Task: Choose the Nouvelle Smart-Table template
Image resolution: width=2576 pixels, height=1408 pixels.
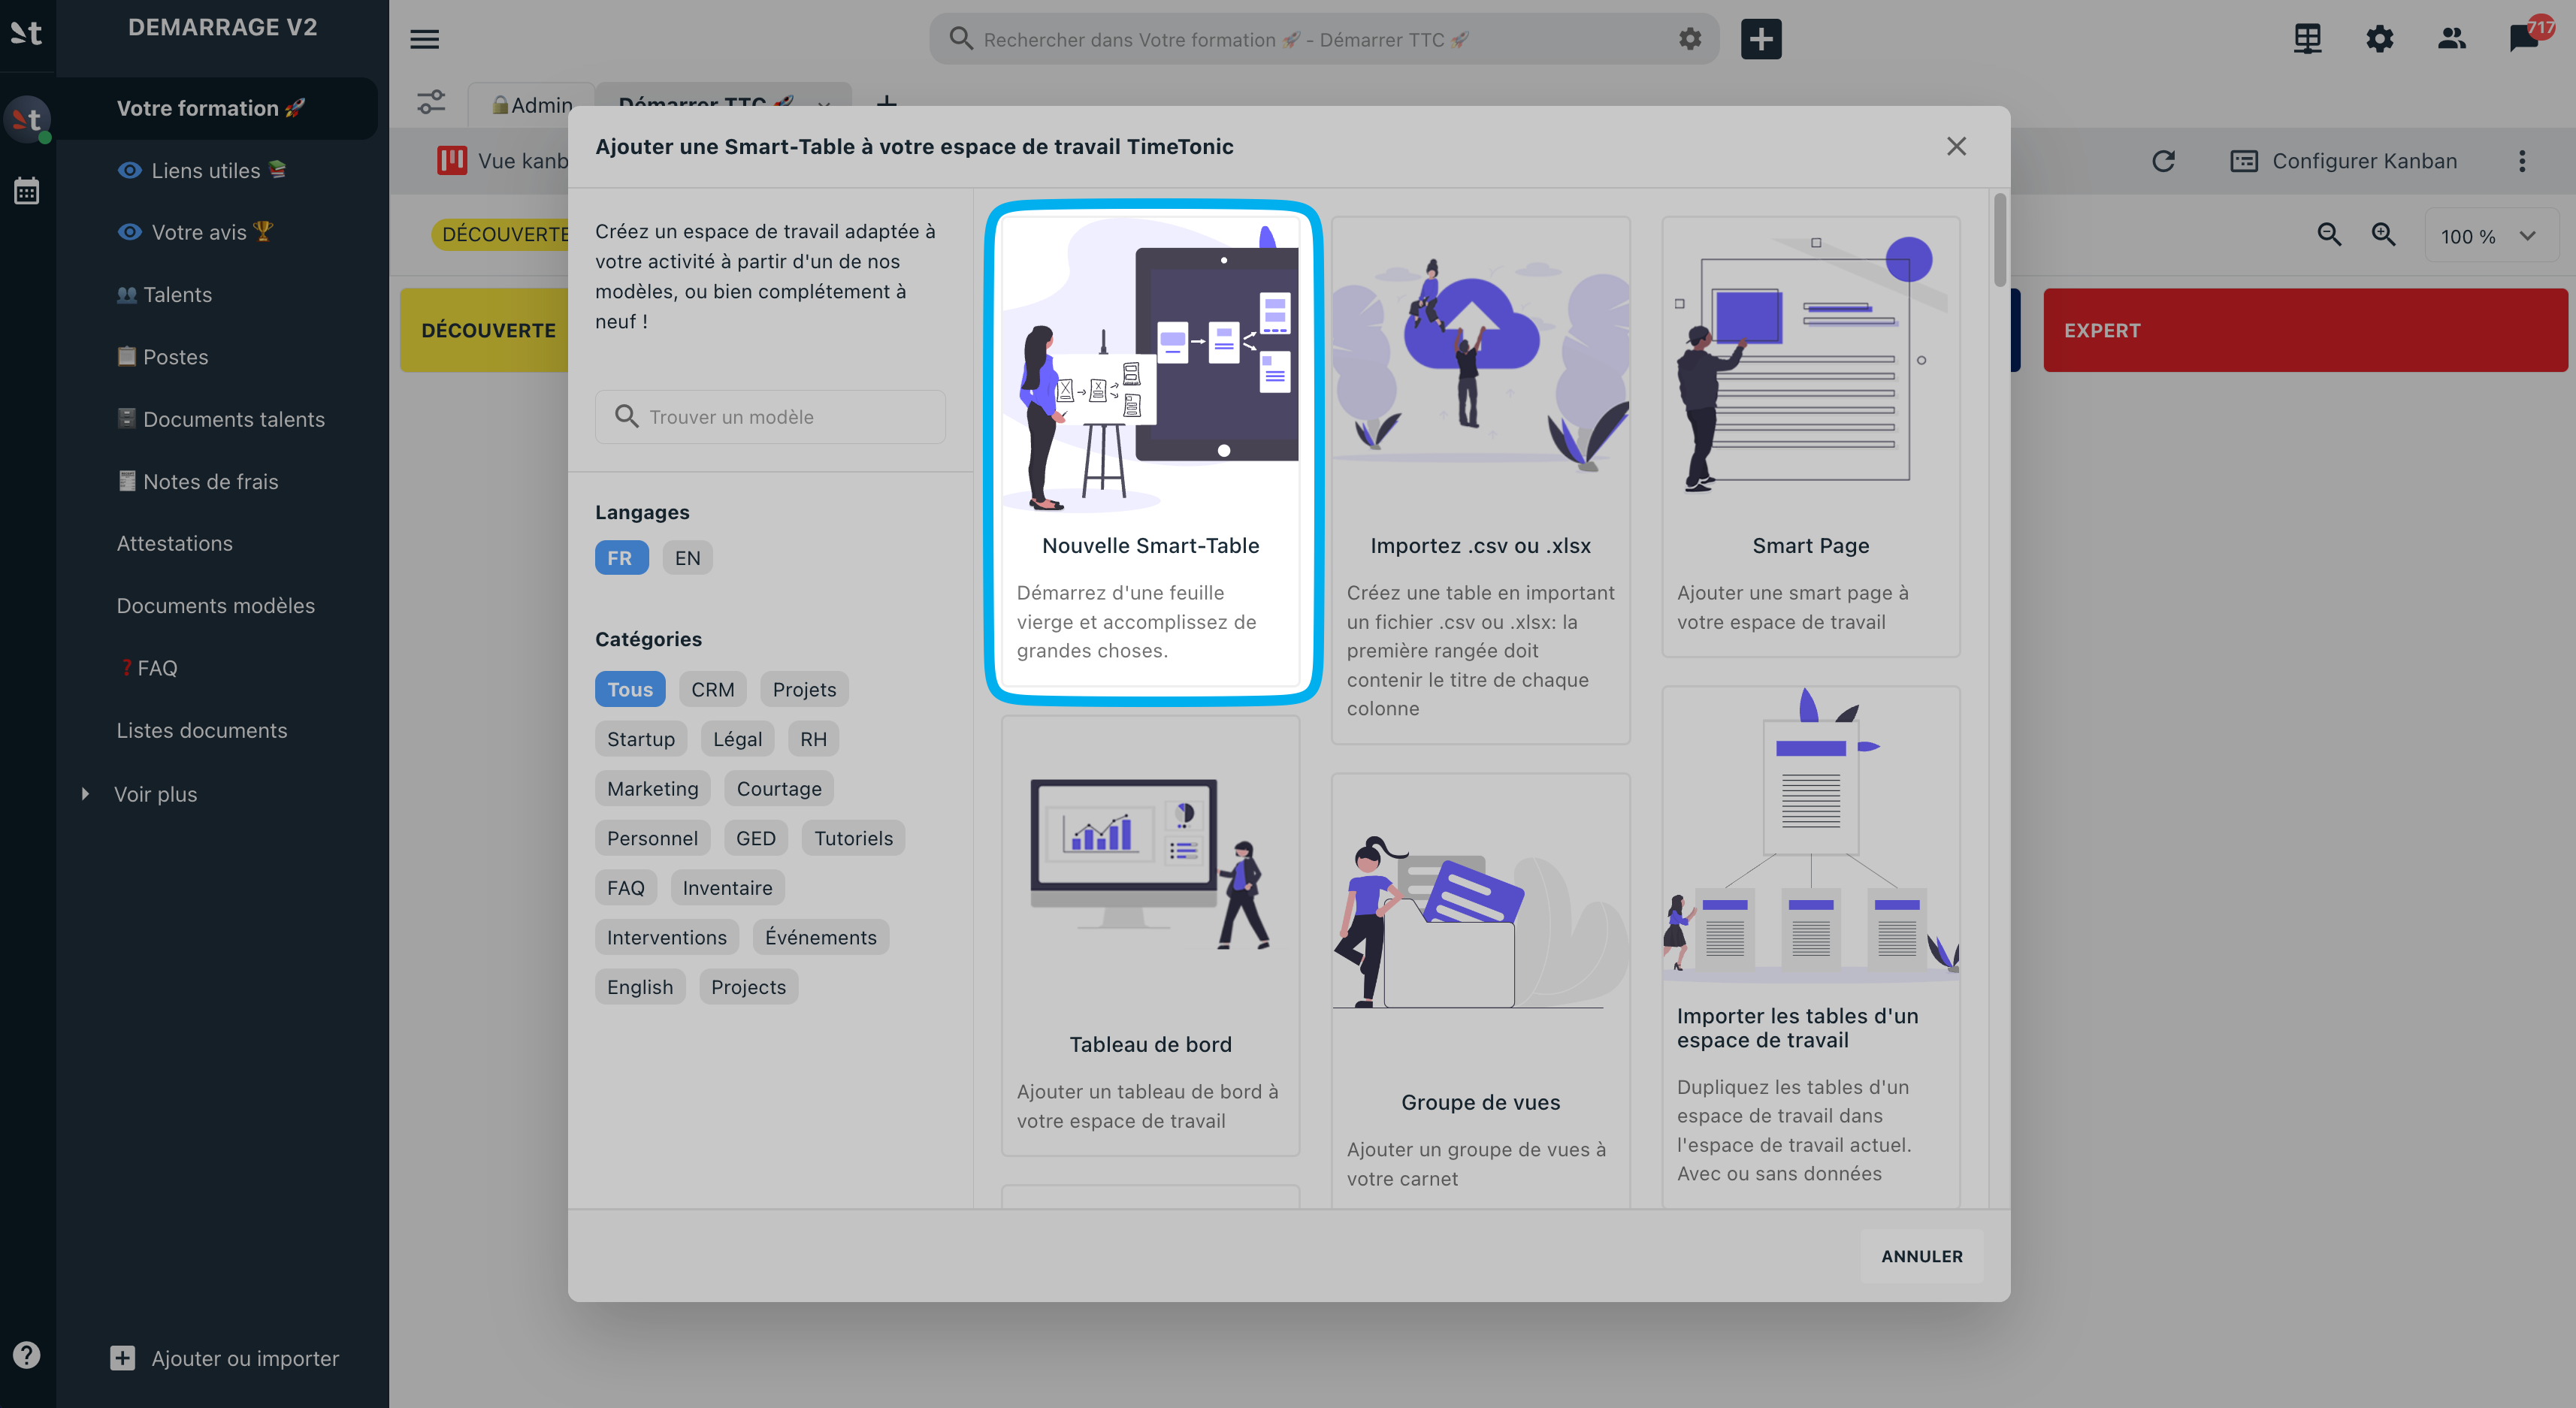Action: pos(1151,453)
